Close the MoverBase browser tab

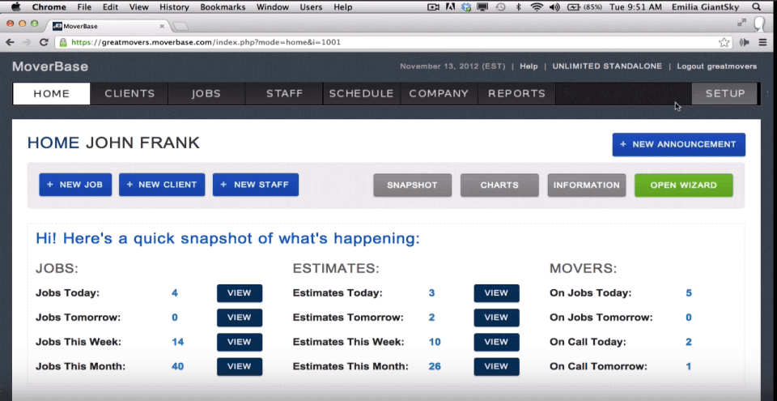[162, 26]
